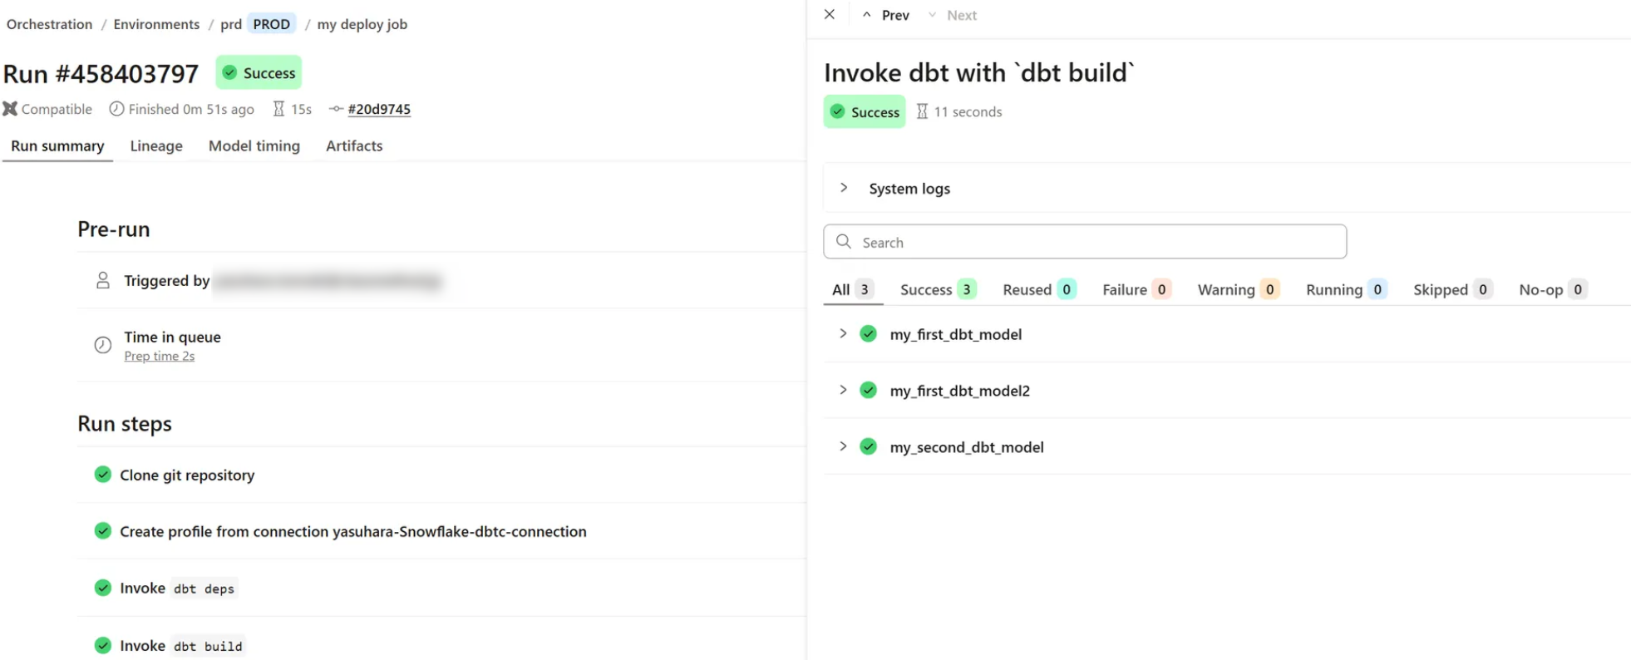1631x660 pixels.
Task: Switch to the Lineage tab
Action: tap(156, 146)
